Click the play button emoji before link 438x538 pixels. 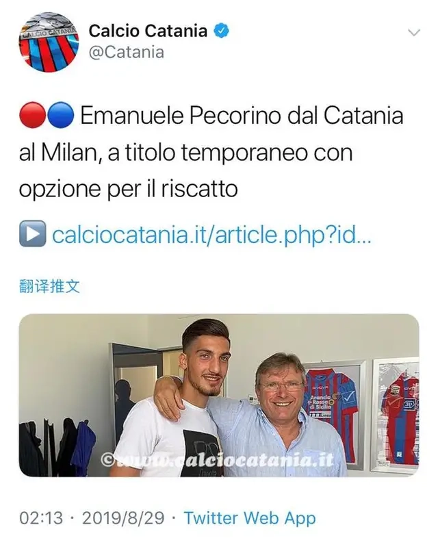point(33,233)
